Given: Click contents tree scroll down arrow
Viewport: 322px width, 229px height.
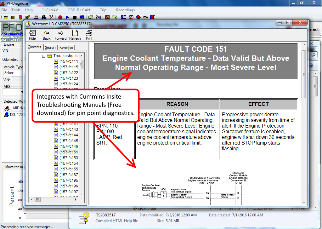Looking at the screenshot, I should click(x=81, y=194).
